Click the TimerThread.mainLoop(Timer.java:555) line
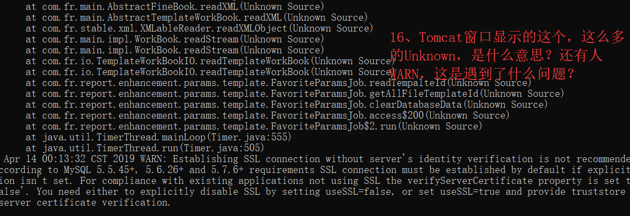 coord(158,137)
